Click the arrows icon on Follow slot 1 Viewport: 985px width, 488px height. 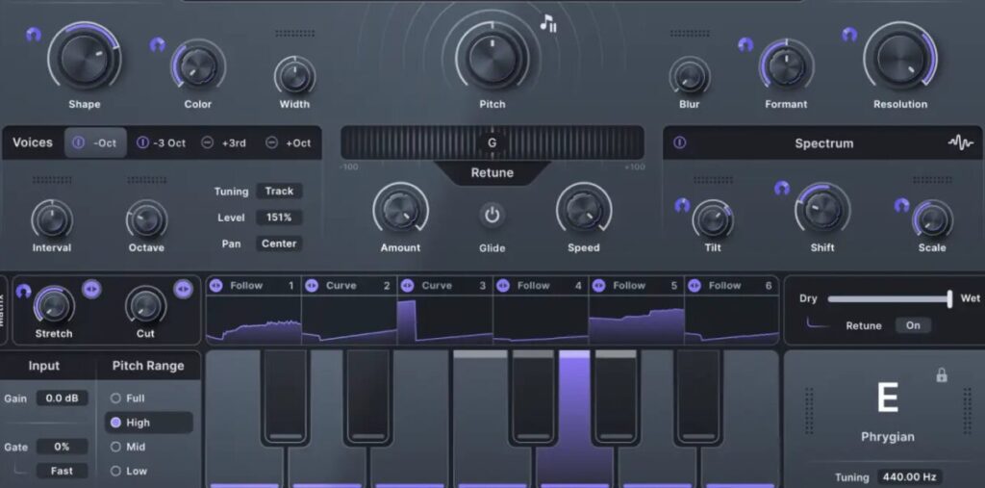(x=216, y=286)
